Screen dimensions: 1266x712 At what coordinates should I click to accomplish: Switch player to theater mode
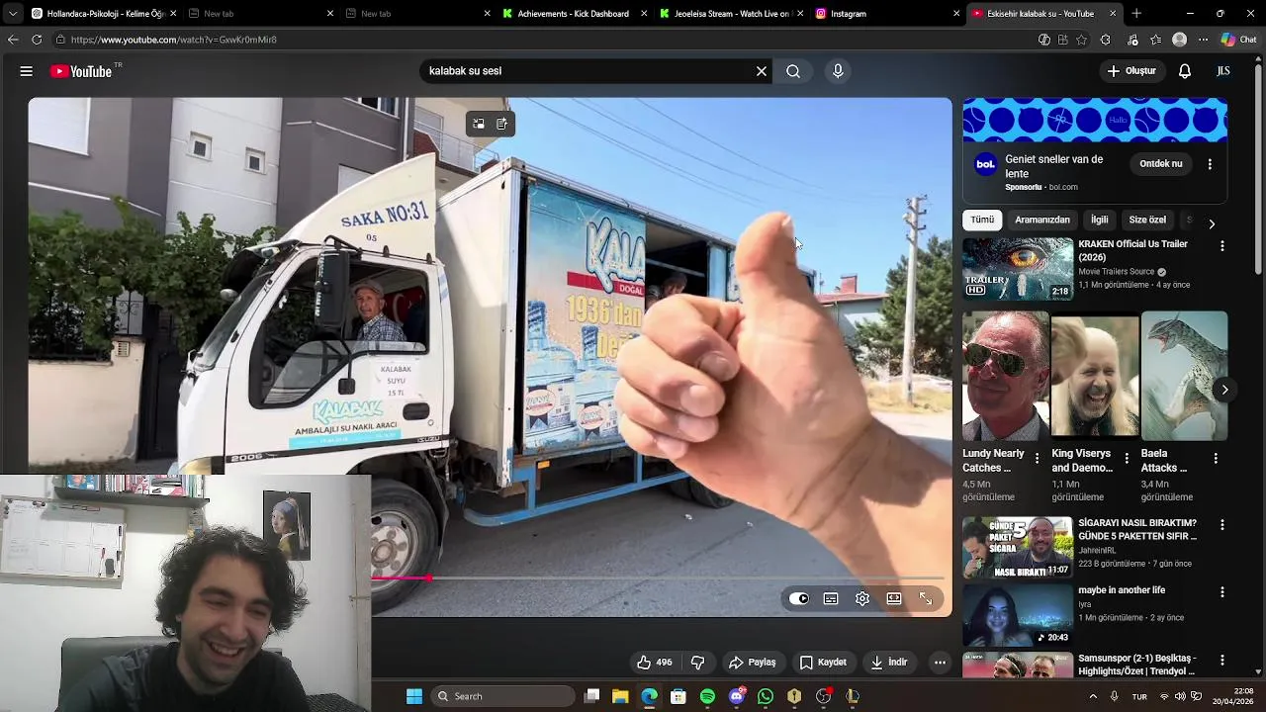[x=894, y=598]
